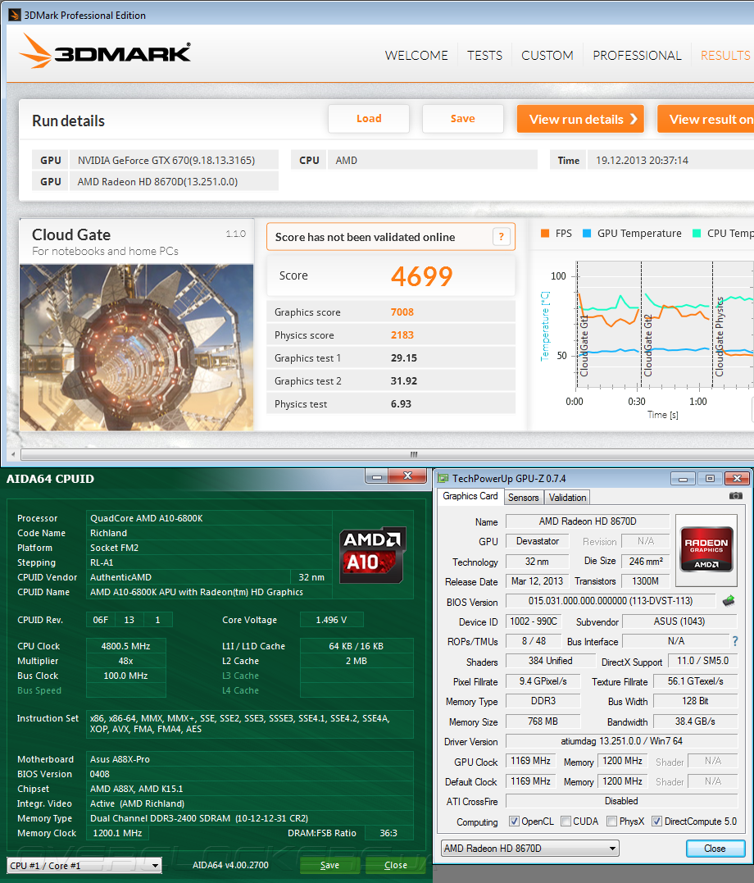754x883 pixels.
Task: Click the DRAM:FSB Ratio value 36:3
Action: [388, 833]
